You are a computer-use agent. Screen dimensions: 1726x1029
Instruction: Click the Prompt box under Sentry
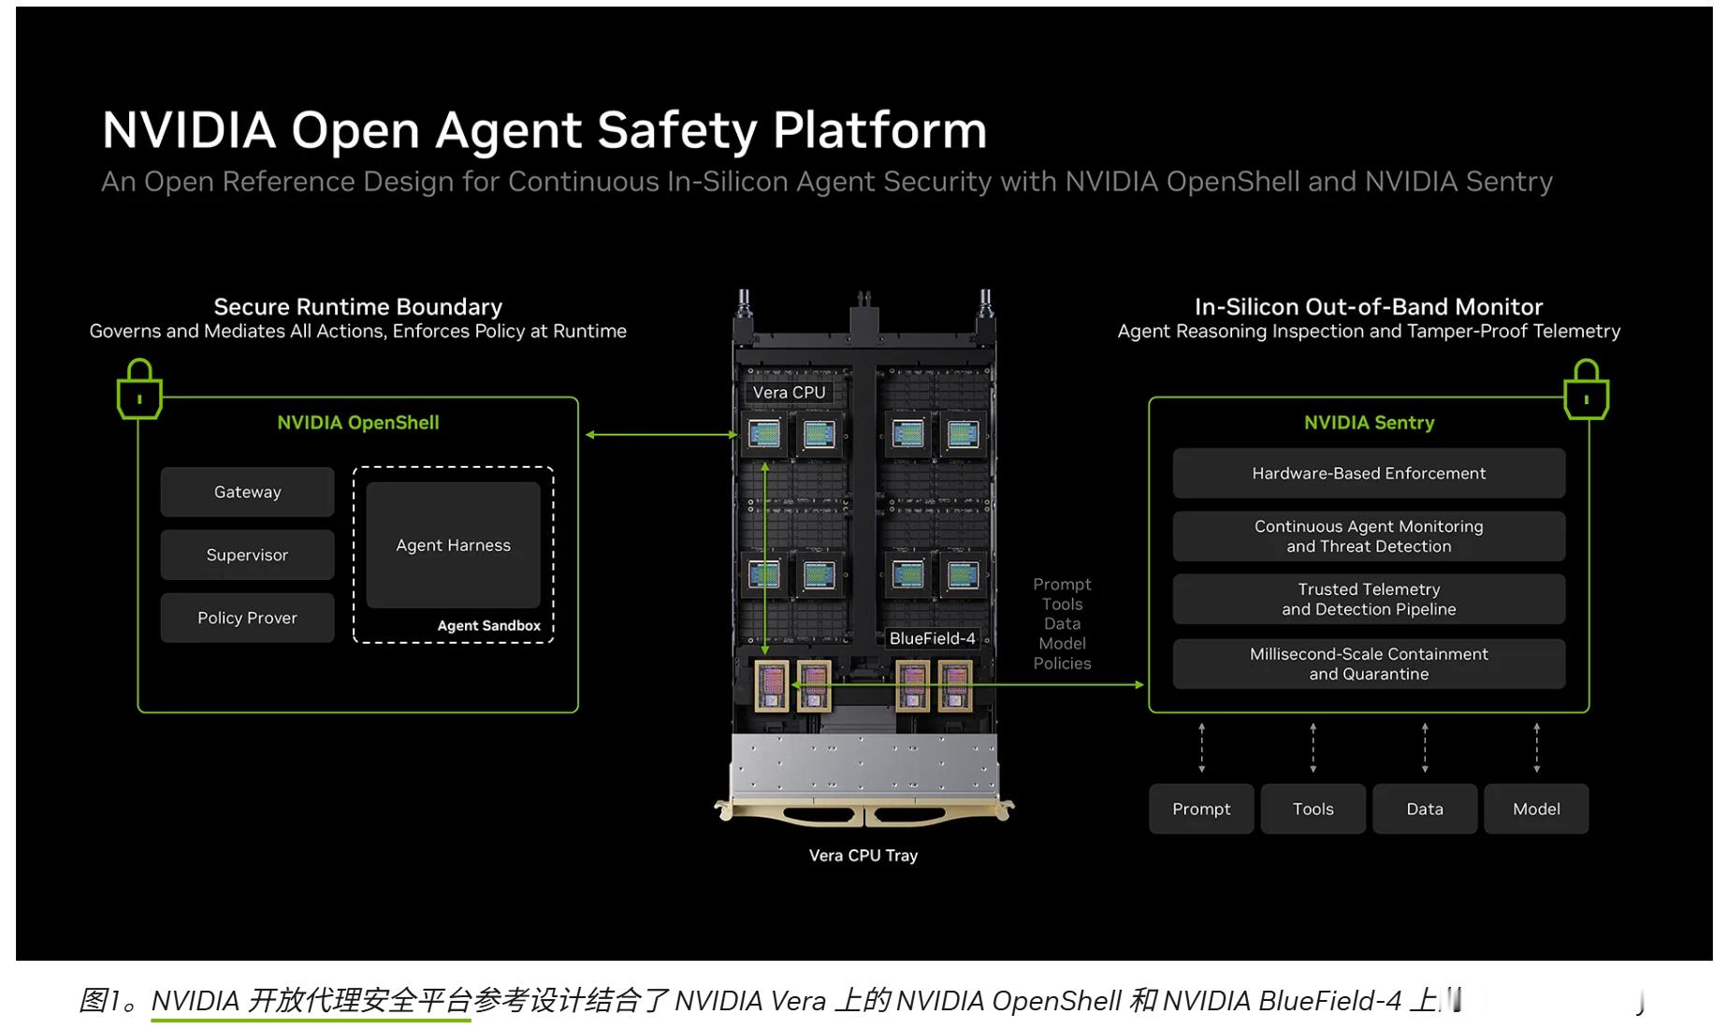coord(1201,809)
